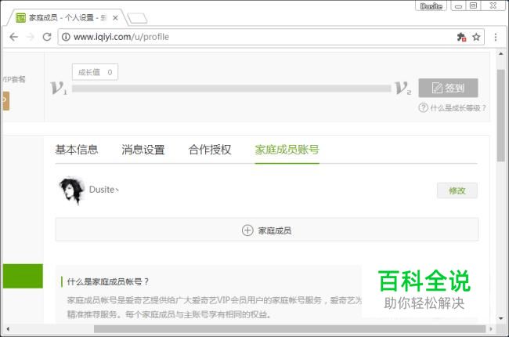Click the down arrow of vertical scrollbar
The image size is (509, 337).
501,318
